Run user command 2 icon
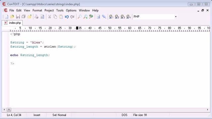Viewport: 212px width, 119px height. tap(117, 17)
